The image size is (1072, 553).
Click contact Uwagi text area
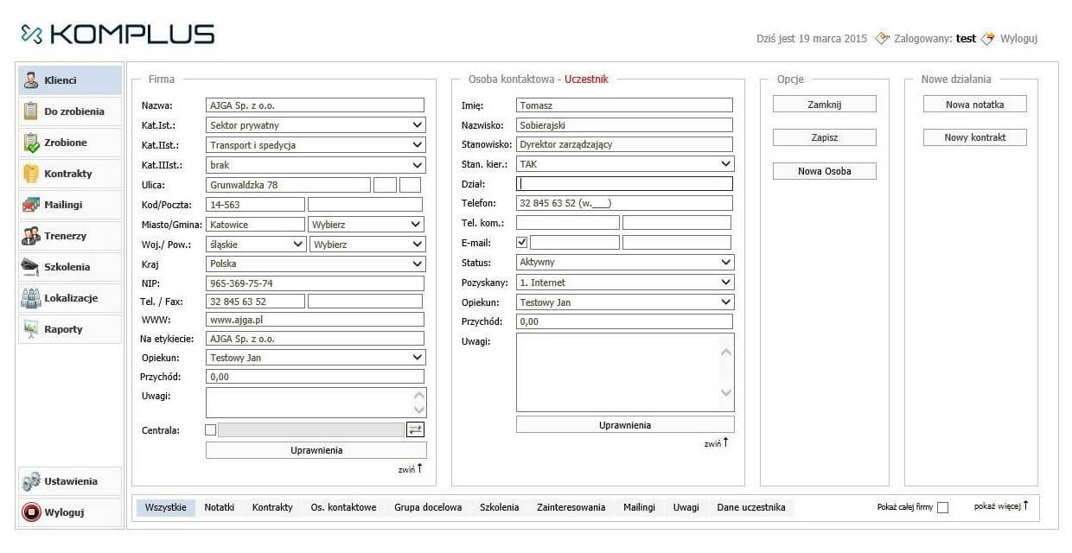pos(625,372)
